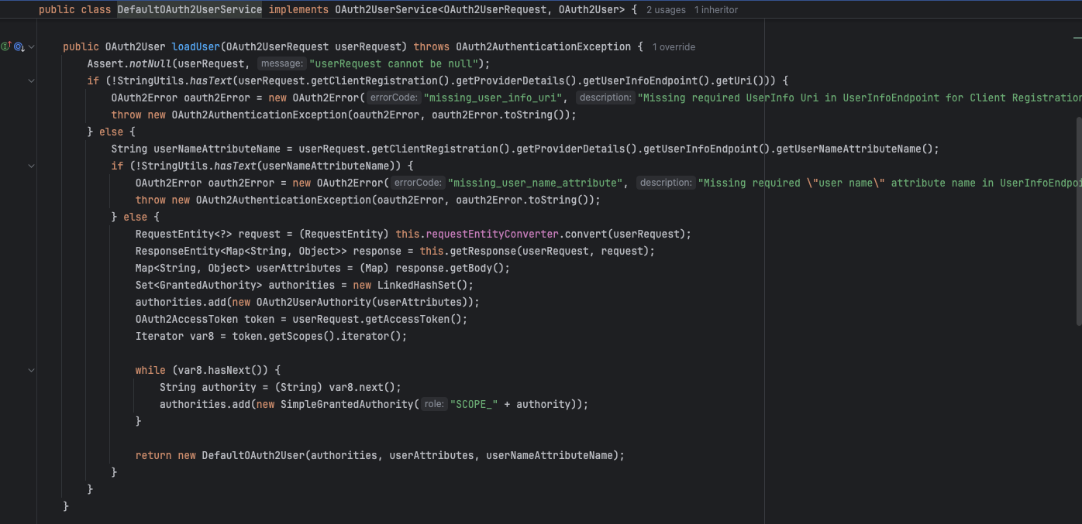The width and height of the screenshot is (1082, 524).
Task: Click 'while (var8.hasNext())' line
Action: (x=208, y=371)
